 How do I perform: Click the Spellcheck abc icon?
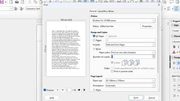point(80,1)
